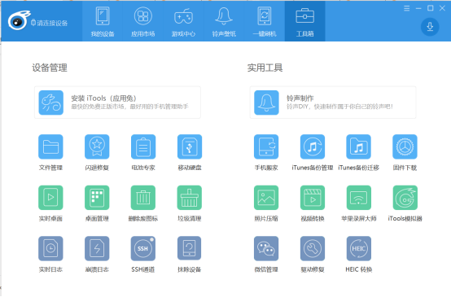Select the 抹除设备 erase device tool
451x297 pixels.
pos(190,248)
